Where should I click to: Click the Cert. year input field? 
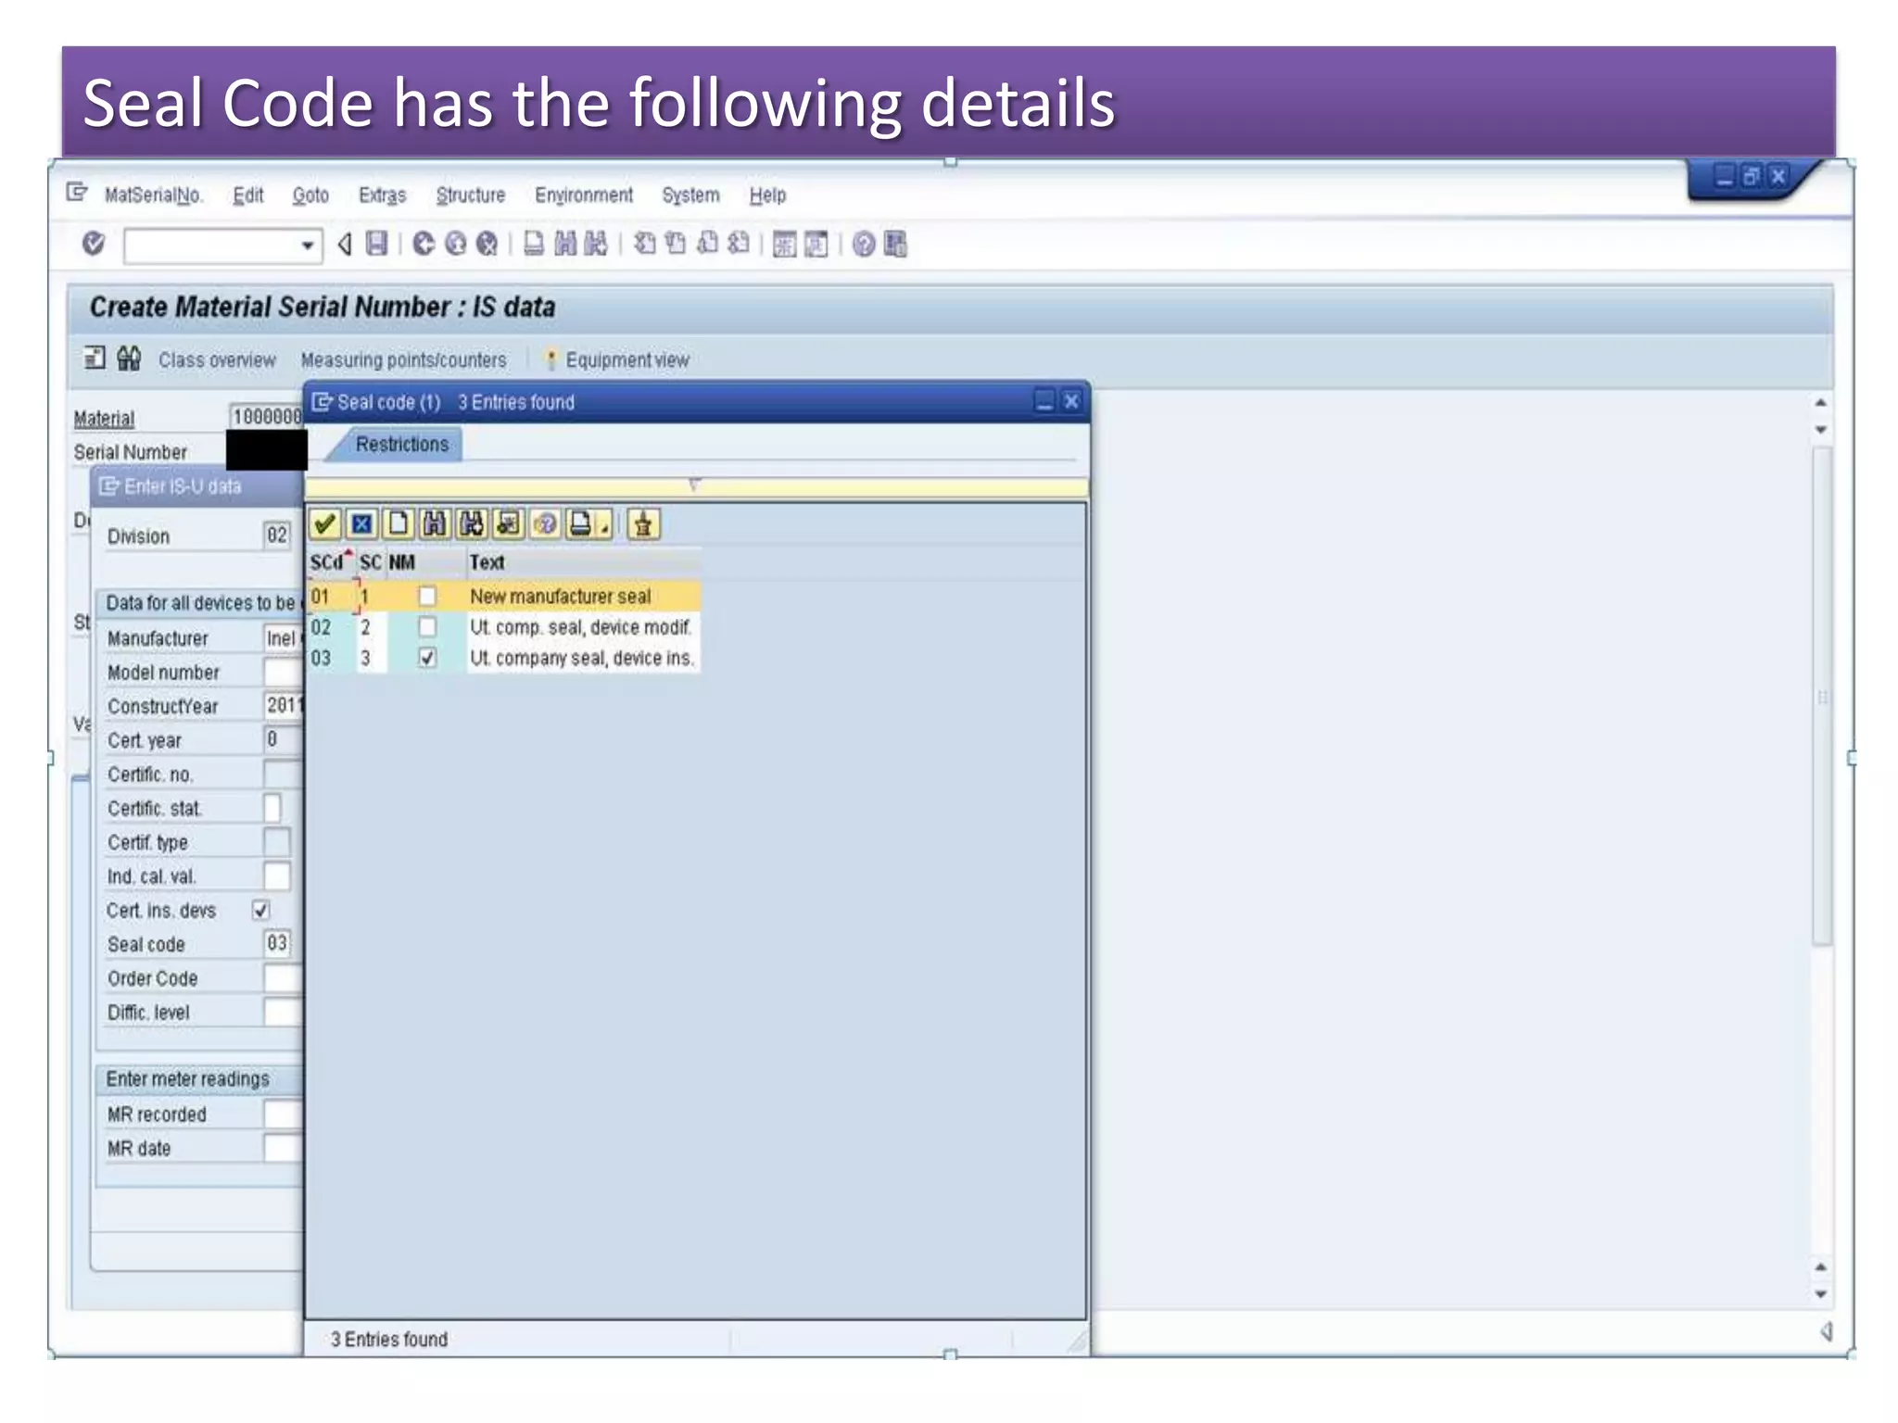(x=283, y=739)
